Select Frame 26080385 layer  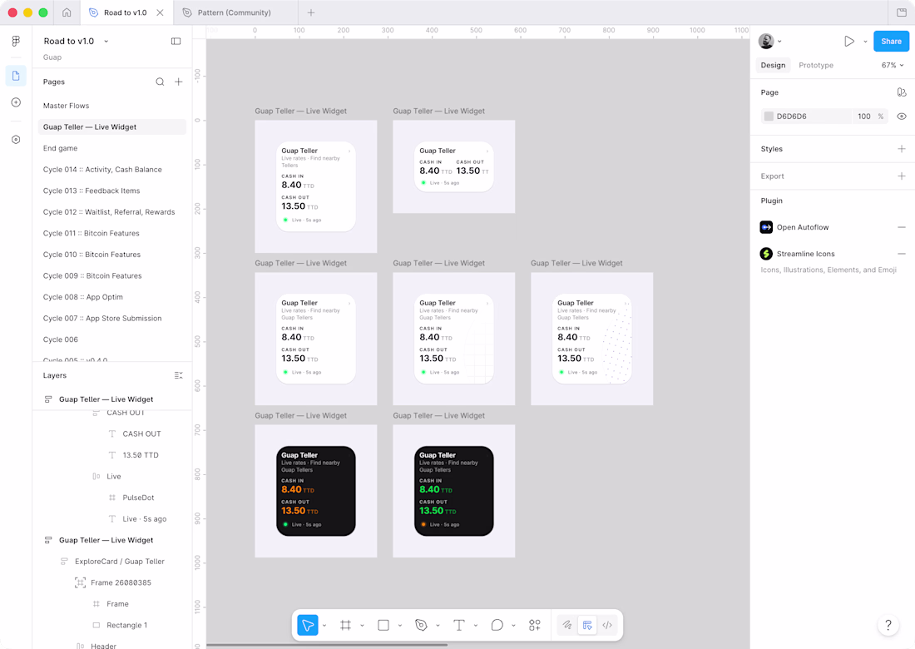click(121, 582)
